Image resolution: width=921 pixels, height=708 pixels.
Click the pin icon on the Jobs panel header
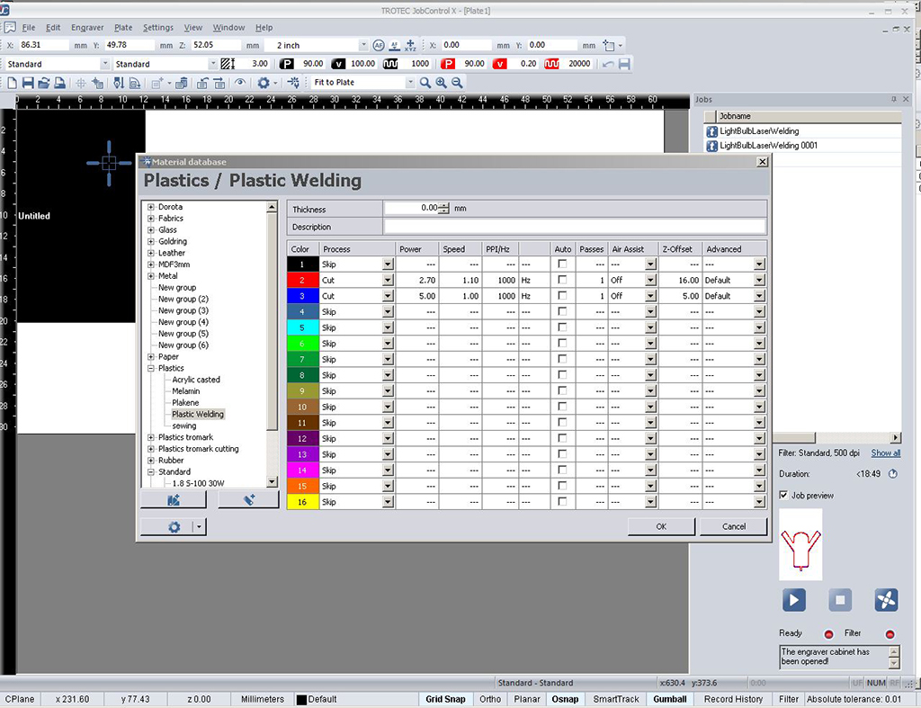(894, 100)
